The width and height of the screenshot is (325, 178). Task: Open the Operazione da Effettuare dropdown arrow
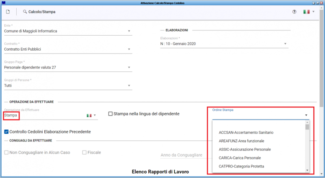click(95, 115)
